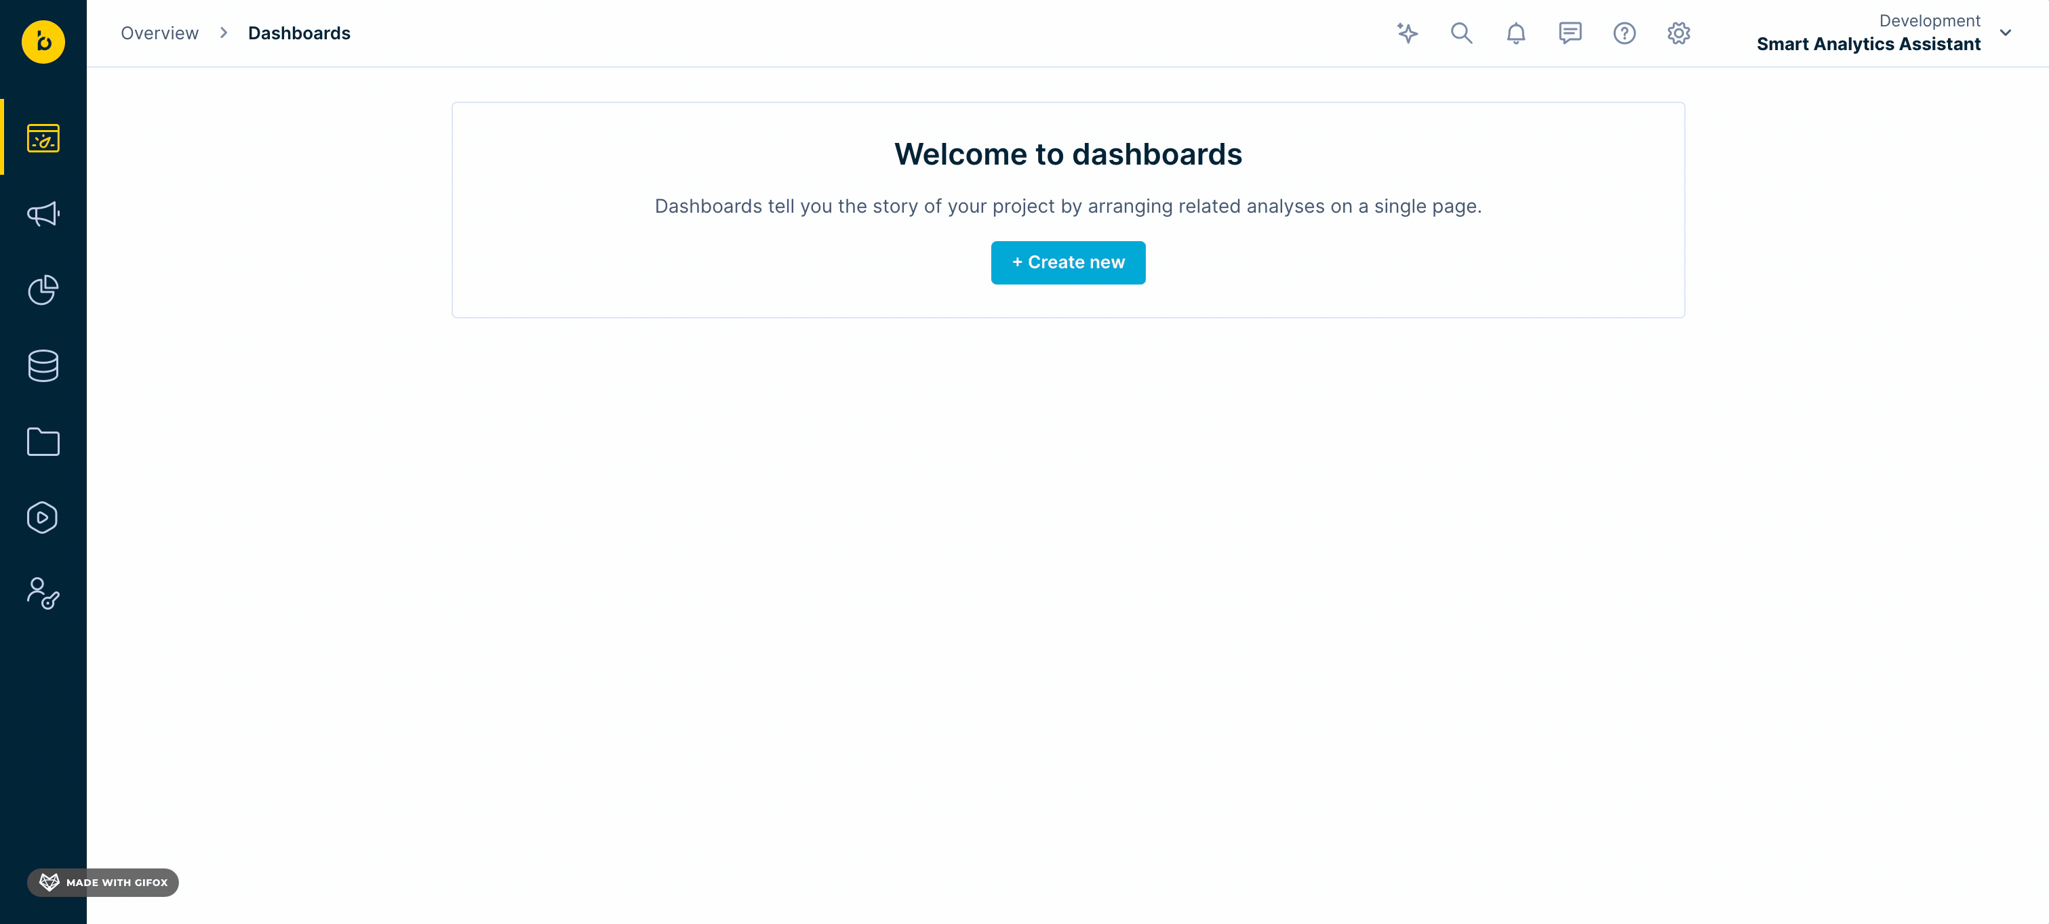Viewport: 2049px width, 924px height.
Task: Open search with magnifier icon
Action: tap(1461, 33)
